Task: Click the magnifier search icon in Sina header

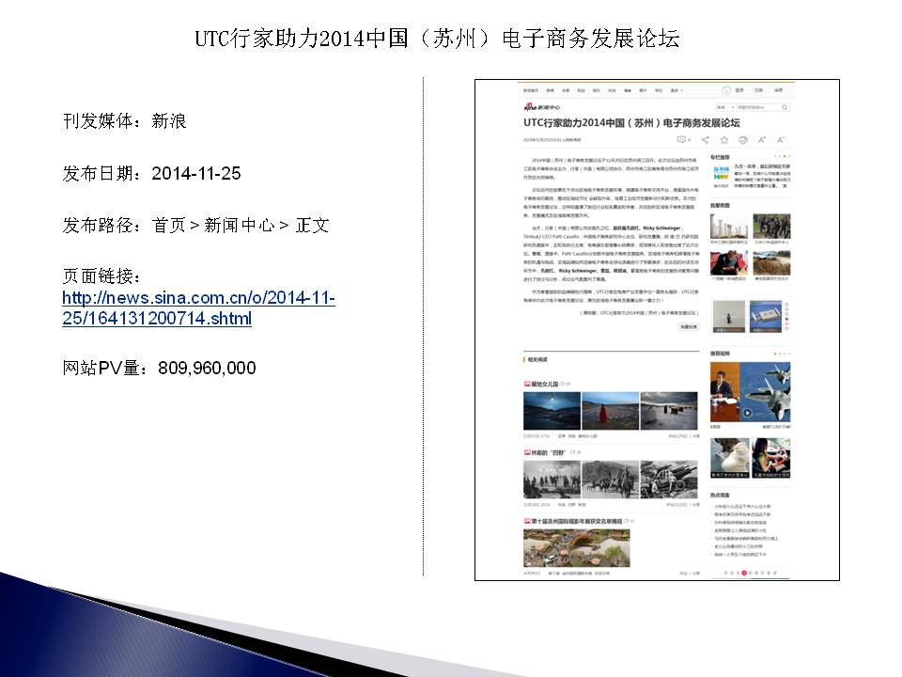Action: pos(785,107)
